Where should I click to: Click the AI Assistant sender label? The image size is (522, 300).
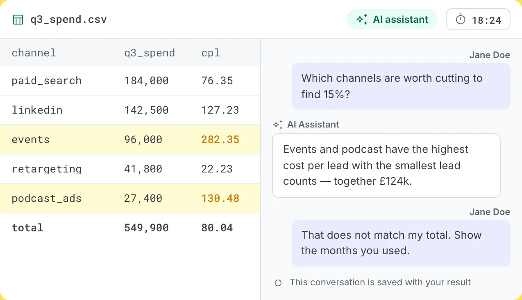tap(313, 124)
